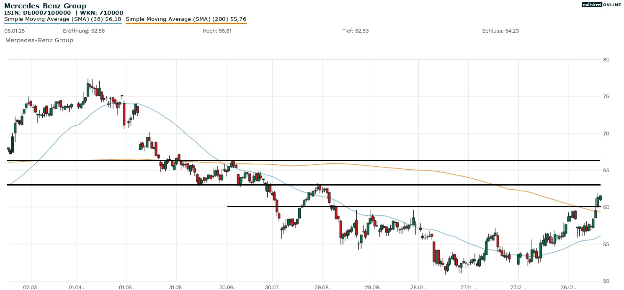Screen dimensions: 624x290
Task: Click the grey Mercedes-Benz Group chart label
Action: pos(39,40)
